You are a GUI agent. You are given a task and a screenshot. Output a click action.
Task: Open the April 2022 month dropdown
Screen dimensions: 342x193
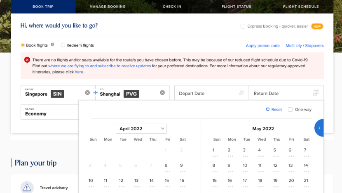coord(141,129)
